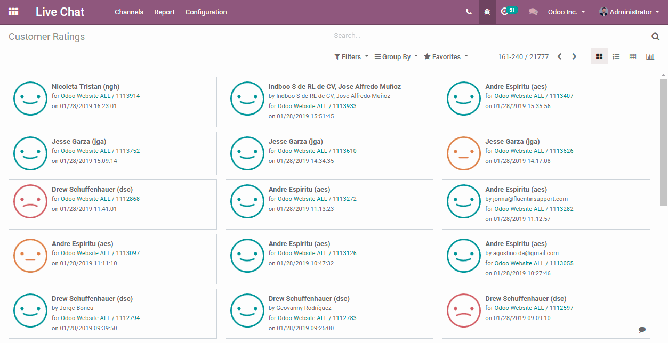Click into the Search input field
Viewport: 668px width, 343px height.
click(x=490, y=36)
